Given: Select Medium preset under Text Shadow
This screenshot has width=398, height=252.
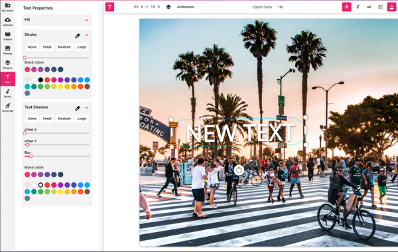Looking at the screenshot, I should 64,119.
